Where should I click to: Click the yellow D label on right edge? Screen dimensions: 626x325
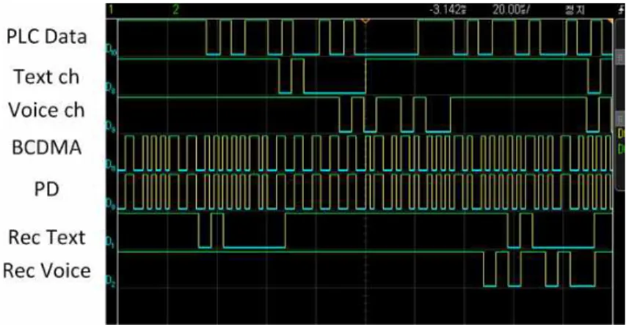coord(621,134)
